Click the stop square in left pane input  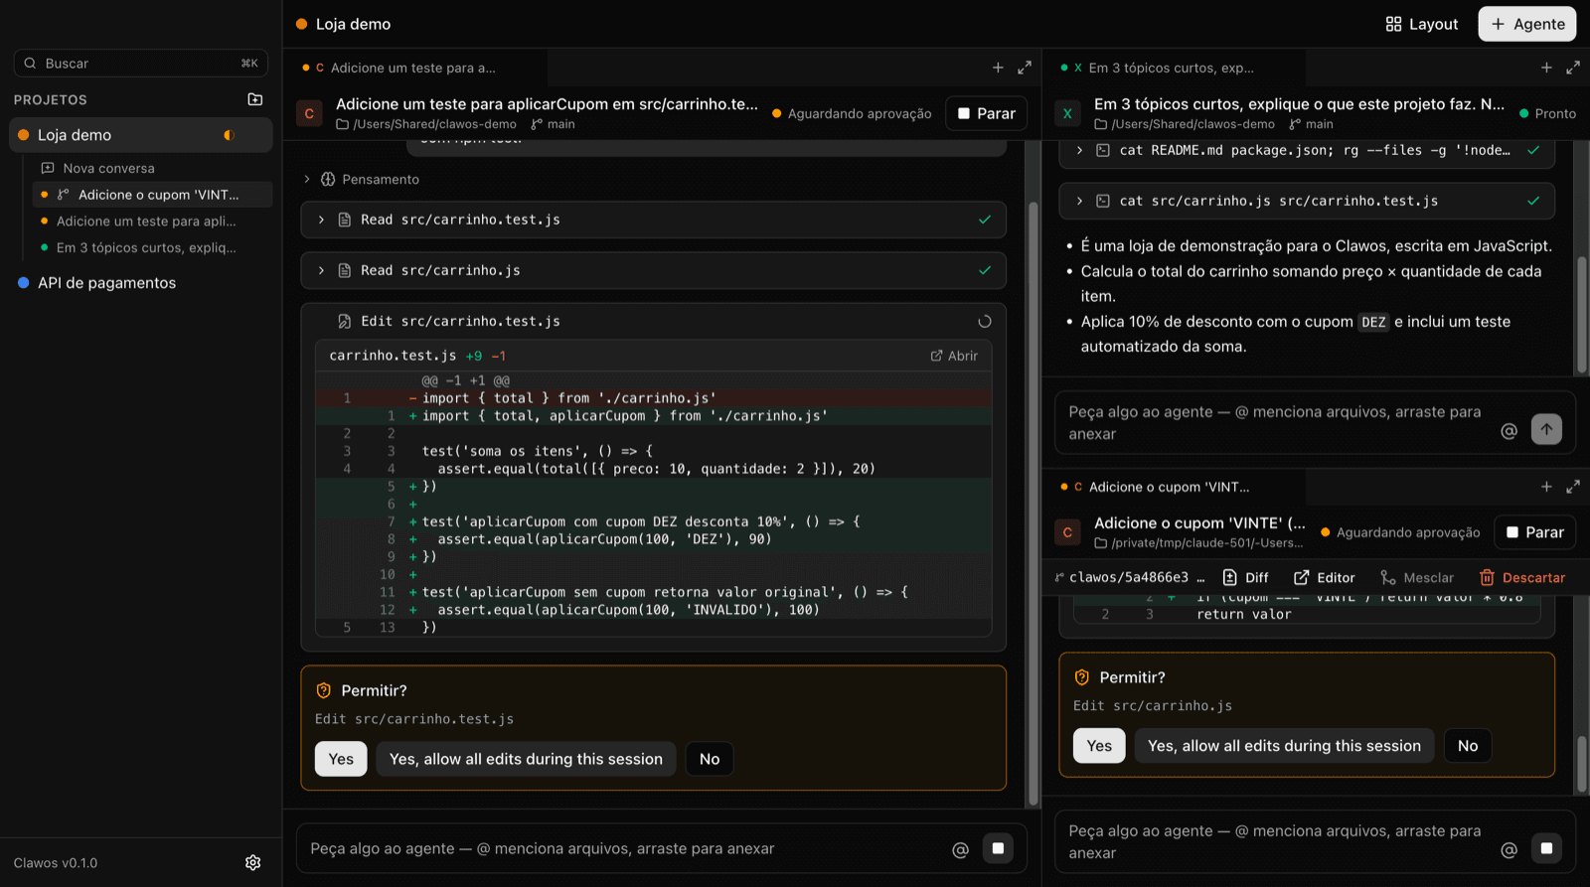pyautogui.click(x=998, y=848)
